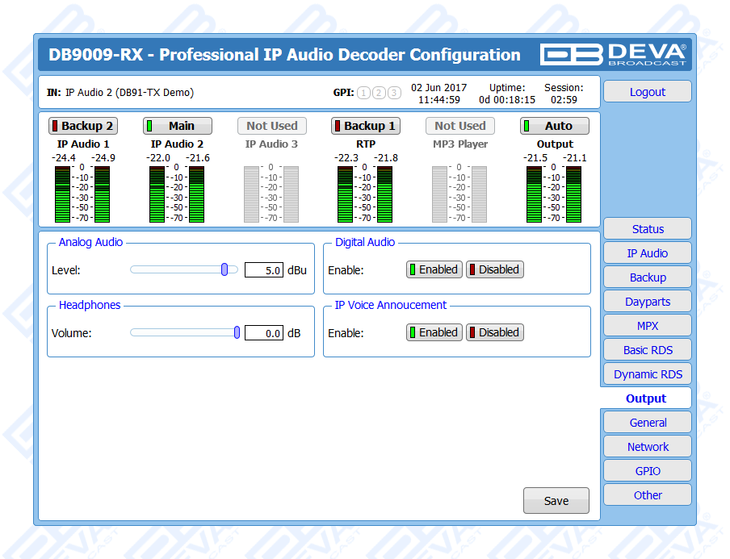
Task: Click the DEVA Broadcast logo
Action: pos(614,54)
